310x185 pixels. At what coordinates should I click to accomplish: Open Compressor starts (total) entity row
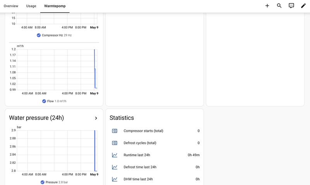155,131
